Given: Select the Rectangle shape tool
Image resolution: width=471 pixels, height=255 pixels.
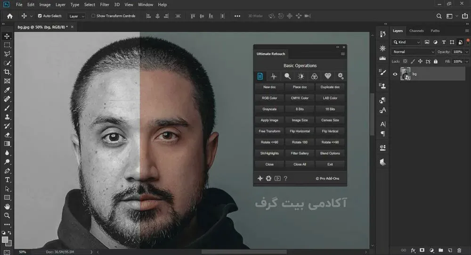Looking at the screenshot, I should pos(7,197).
